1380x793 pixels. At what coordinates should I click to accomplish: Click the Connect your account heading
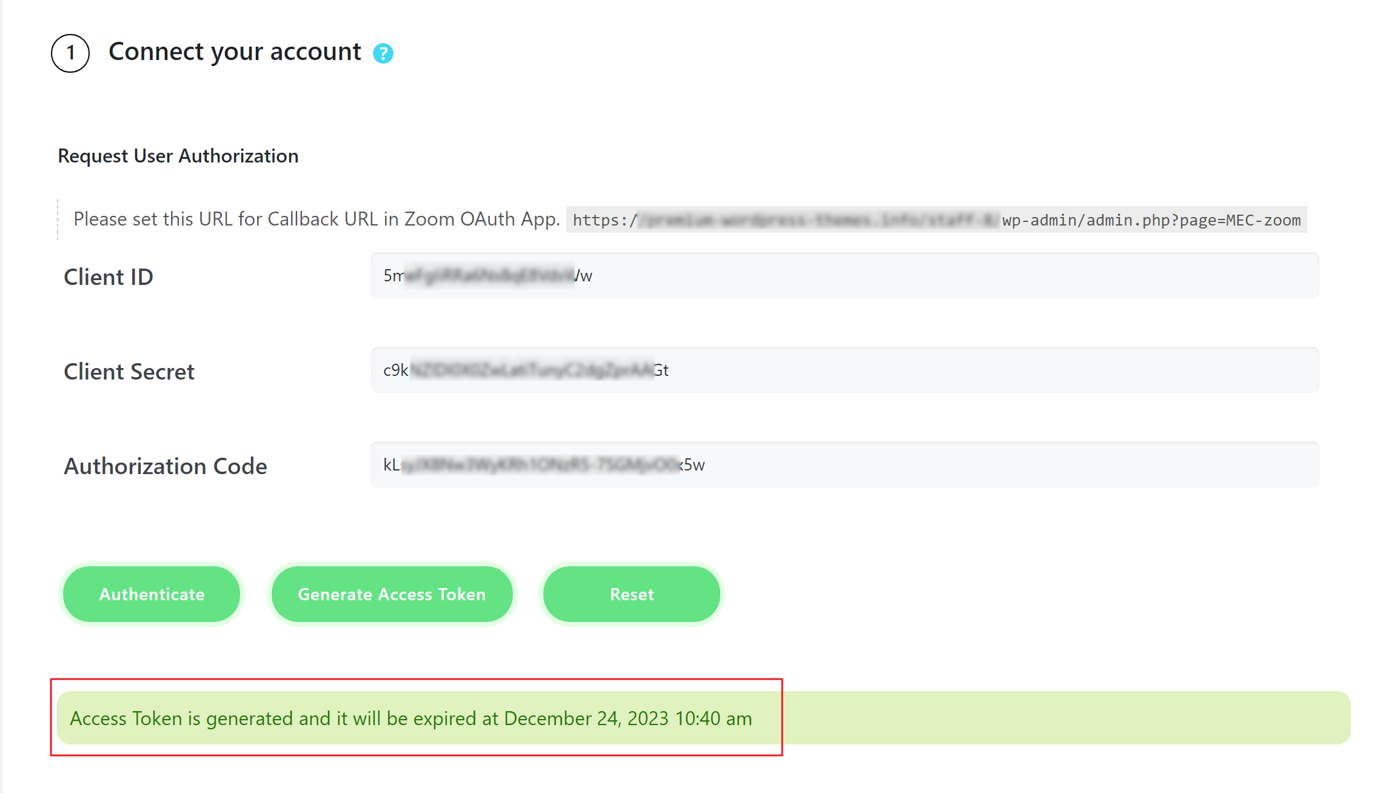pyautogui.click(x=235, y=52)
